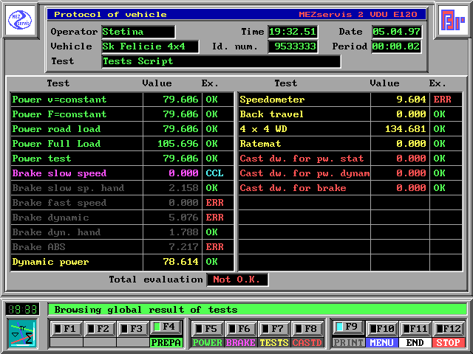The height and width of the screenshot is (354, 473).
Task: Click the F3 function key
Action: click(133, 329)
